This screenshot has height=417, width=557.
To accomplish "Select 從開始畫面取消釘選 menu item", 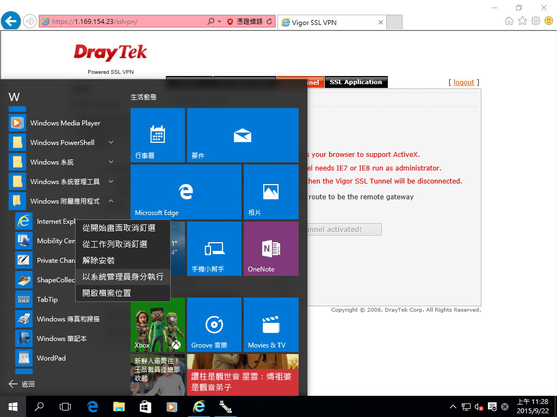I will tap(123, 228).
